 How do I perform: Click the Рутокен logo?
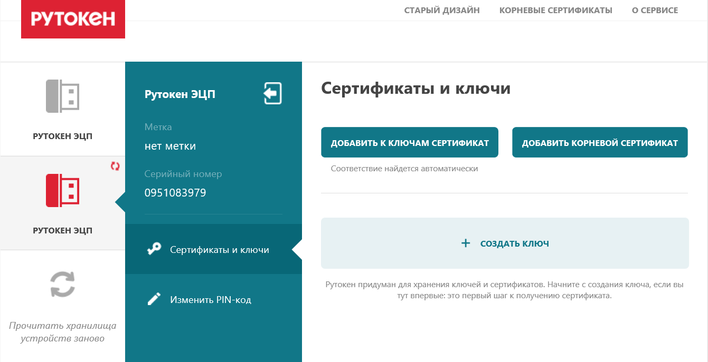[x=73, y=19]
